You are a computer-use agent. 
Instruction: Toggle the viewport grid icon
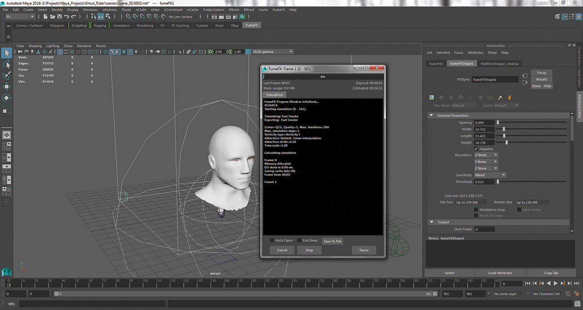(x=60, y=52)
